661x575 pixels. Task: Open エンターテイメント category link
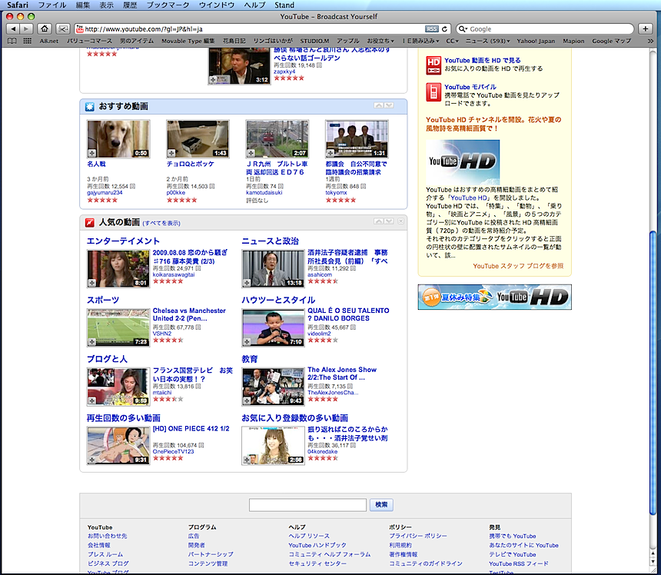click(x=123, y=241)
